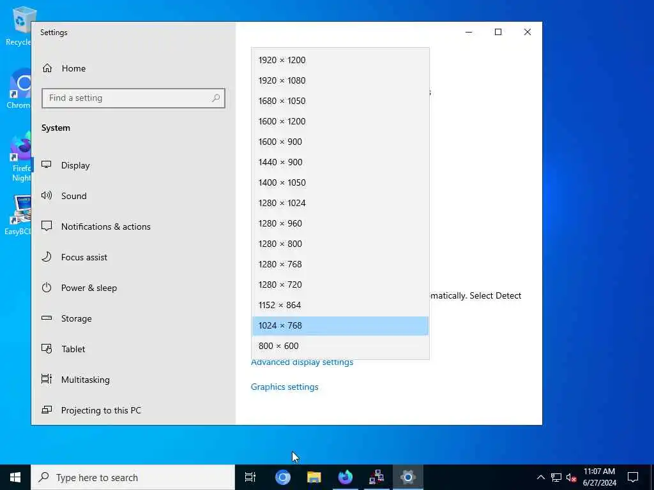
Task: Click the magnifier icon in Find a setting
Action: pos(216,98)
